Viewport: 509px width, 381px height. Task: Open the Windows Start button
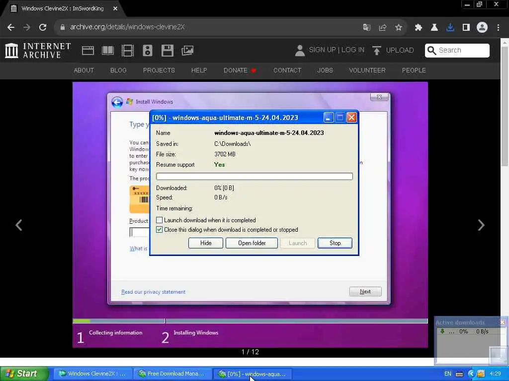pyautogui.click(x=24, y=374)
